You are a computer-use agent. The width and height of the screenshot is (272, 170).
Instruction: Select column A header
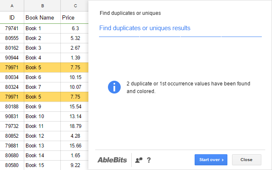point(11,6)
